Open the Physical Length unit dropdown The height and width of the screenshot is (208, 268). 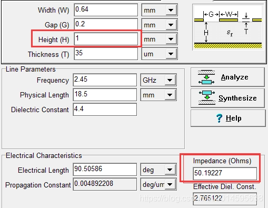click(x=158, y=95)
